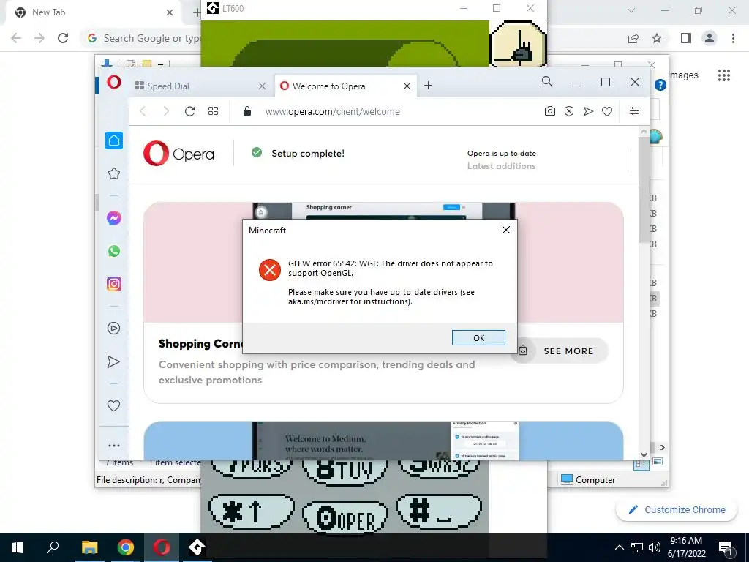Viewport: 749px width, 562px height.
Task: Click LT600 phone 0 OPER key
Action: click(345, 517)
